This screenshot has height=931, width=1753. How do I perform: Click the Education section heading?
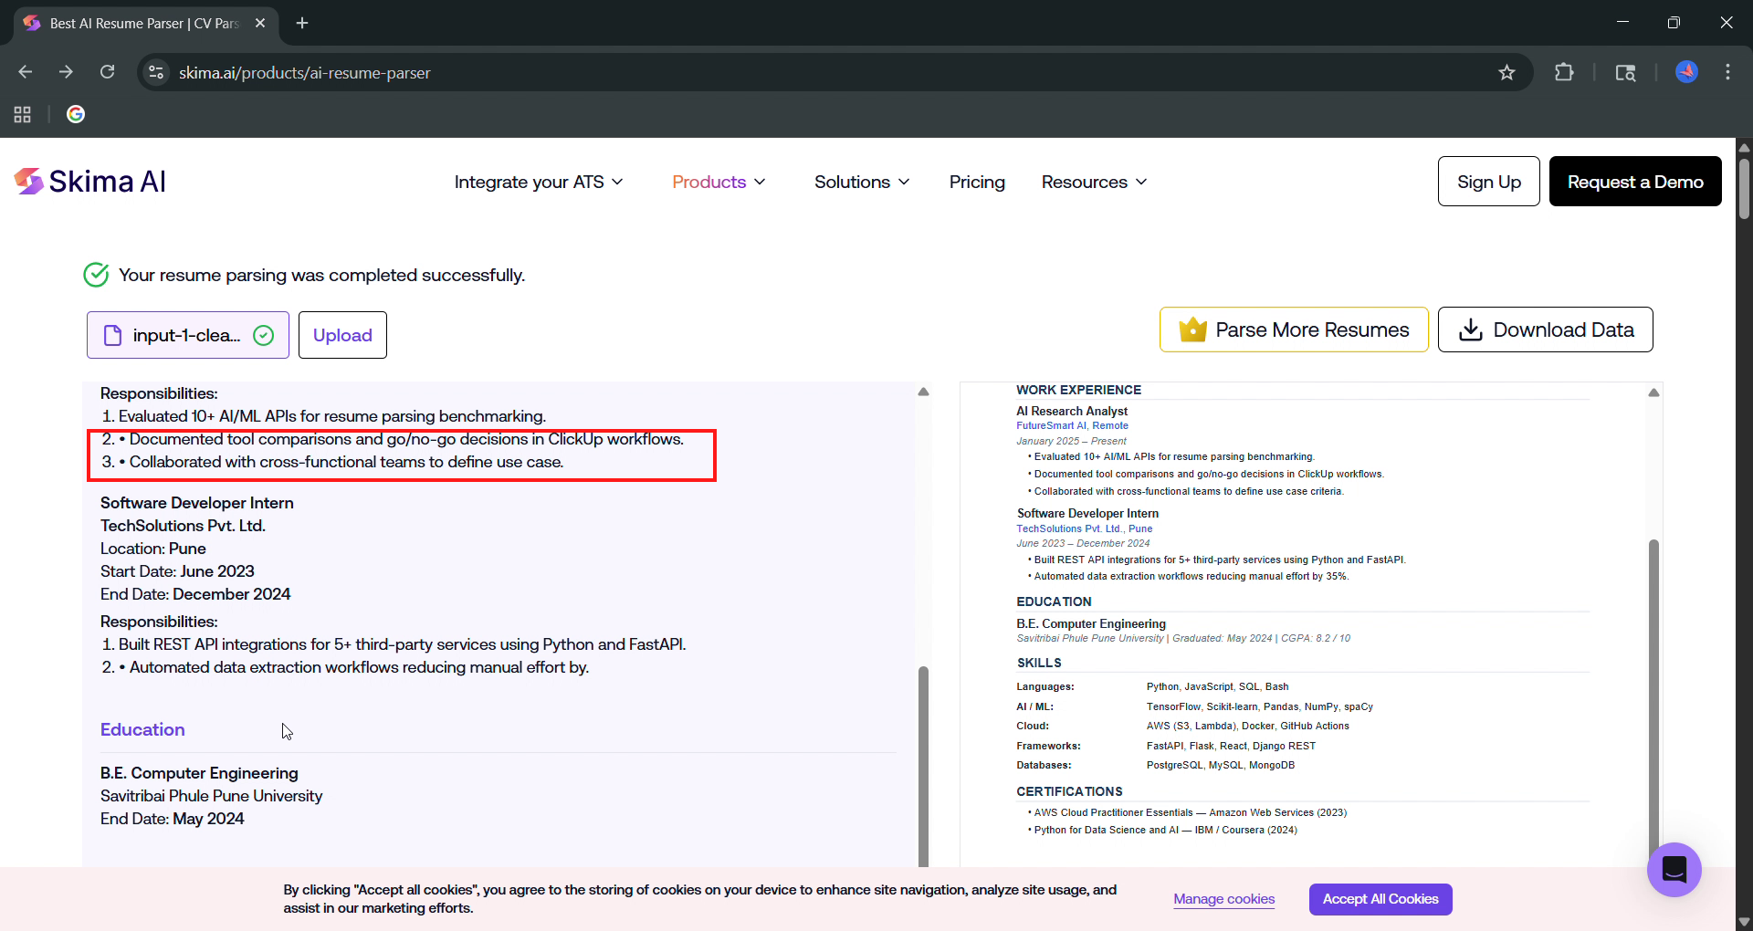click(x=142, y=729)
